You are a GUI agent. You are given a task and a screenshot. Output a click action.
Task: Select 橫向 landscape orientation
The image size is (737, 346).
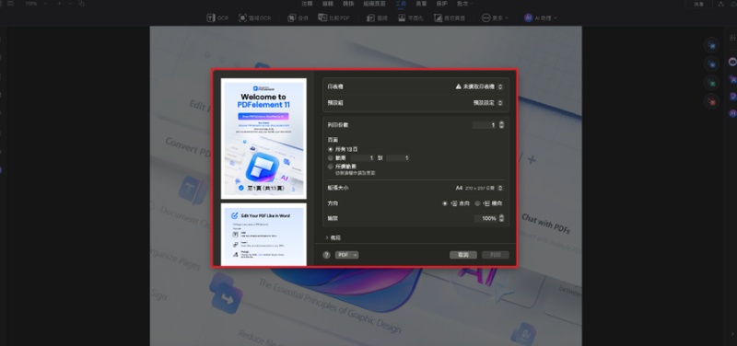[477, 203]
